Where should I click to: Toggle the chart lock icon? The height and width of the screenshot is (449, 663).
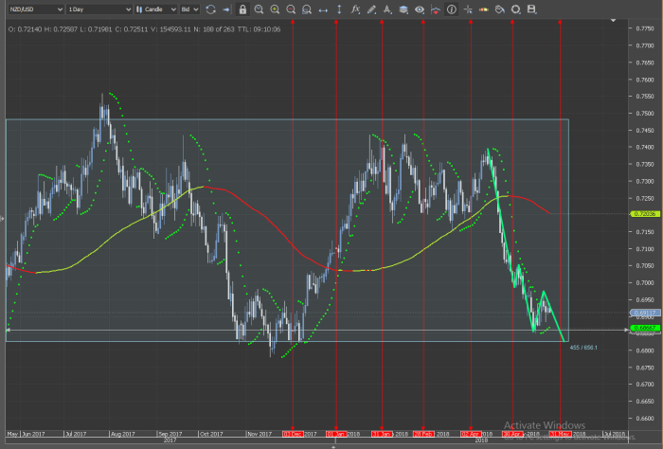(x=242, y=9)
